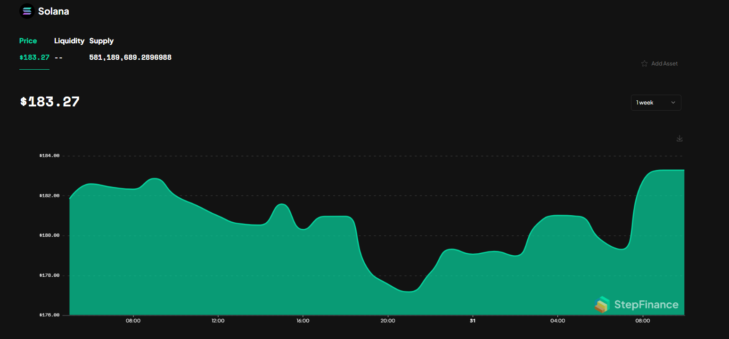
Task: Click the supply value 581,189,689.2896988
Action: point(130,57)
